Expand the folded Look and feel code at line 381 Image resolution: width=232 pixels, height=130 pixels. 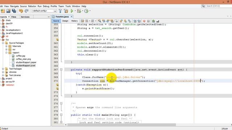click(x=61, y=122)
